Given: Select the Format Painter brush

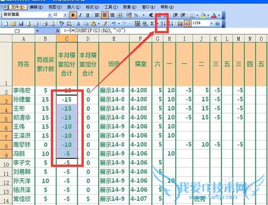Looking at the screenshot, I should click(x=105, y=24).
